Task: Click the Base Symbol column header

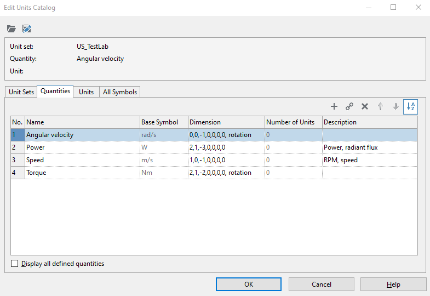Action: pyautogui.click(x=164, y=122)
